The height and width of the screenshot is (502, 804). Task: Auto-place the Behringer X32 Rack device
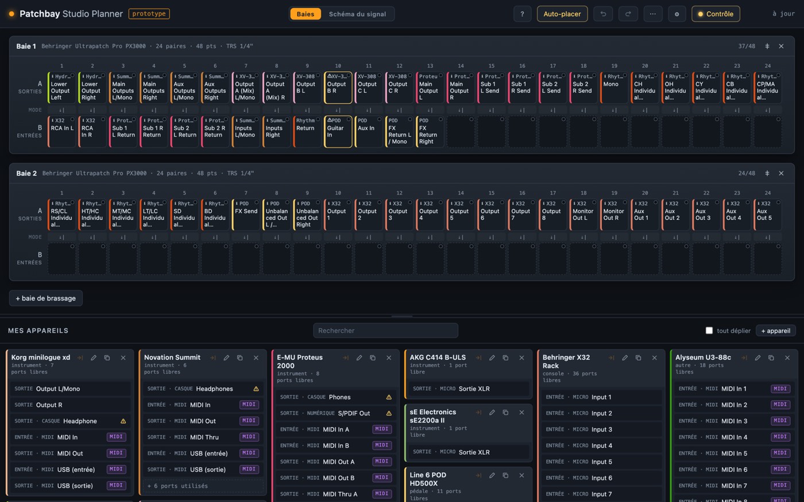pos(612,358)
